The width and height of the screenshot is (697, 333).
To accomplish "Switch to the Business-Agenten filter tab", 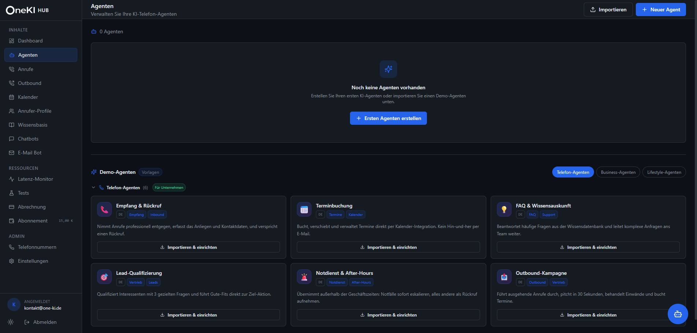I will pyautogui.click(x=618, y=172).
